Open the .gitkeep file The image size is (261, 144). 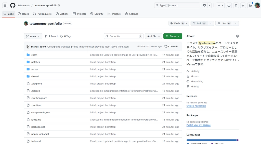(x=36, y=91)
